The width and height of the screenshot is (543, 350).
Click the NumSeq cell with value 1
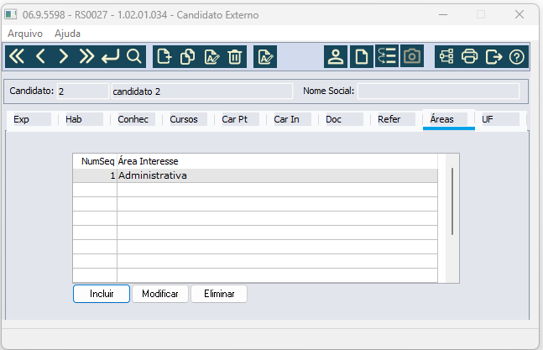pyautogui.click(x=95, y=175)
